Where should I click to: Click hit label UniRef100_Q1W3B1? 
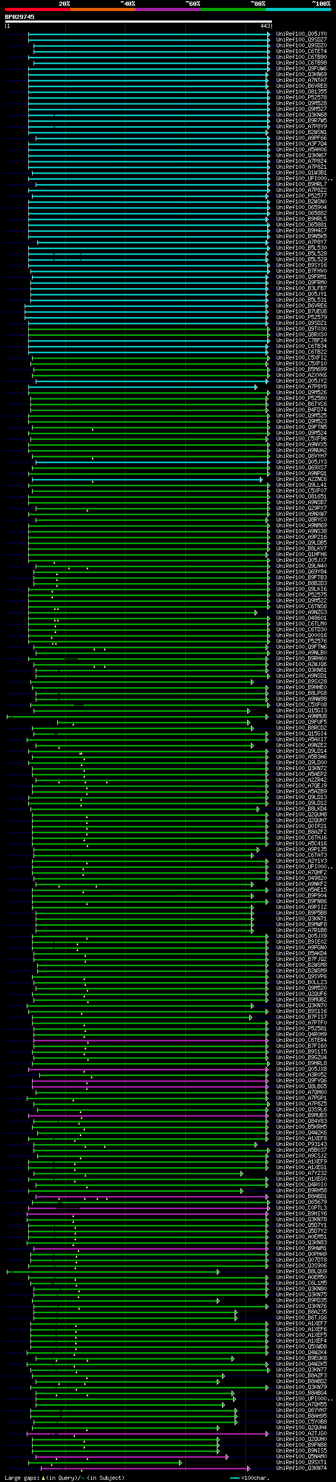(301, 172)
